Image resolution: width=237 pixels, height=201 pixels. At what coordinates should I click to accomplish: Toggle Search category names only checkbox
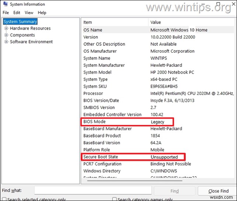click(x=114, y=199)
